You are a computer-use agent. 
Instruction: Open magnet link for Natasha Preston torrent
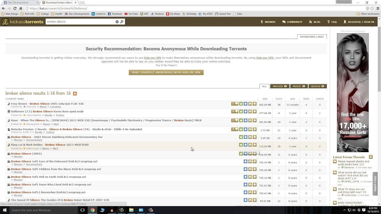tap(250, 130)
